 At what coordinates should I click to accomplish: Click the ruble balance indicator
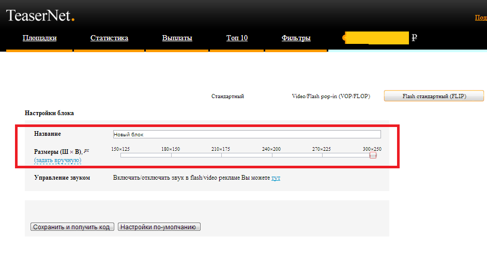[x=380, y=38]
